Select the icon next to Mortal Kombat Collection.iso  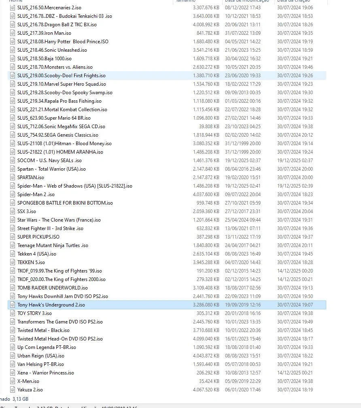click(13, 110)
